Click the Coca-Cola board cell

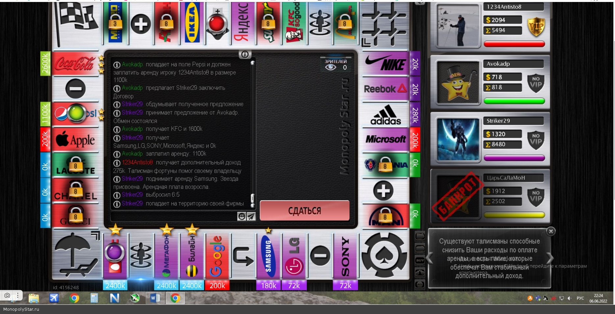pos(75,63)
